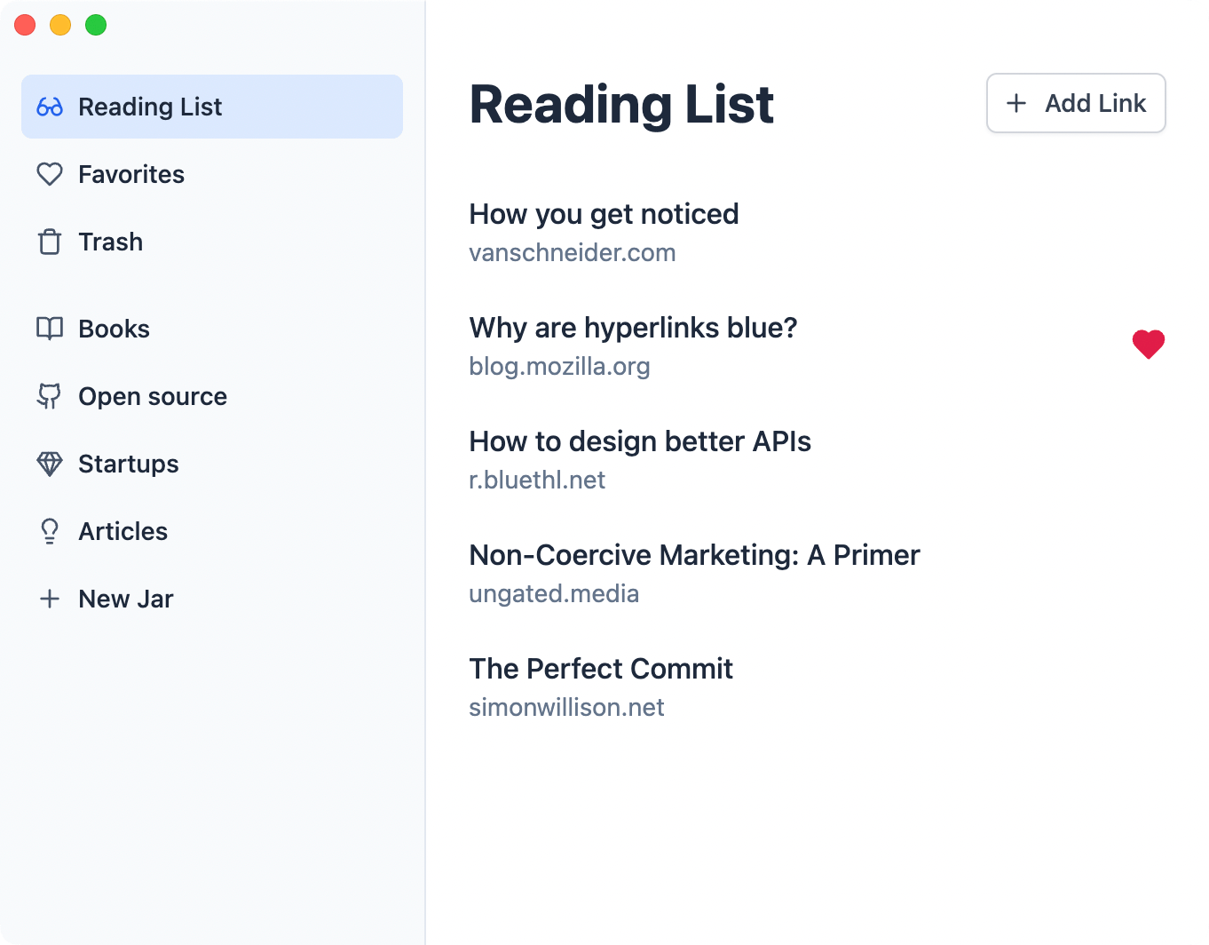Open 'Non-Coercive Marketing: A Primer' entry
The height and width of the screenshot is (945, 1209).
(x=694, y=555)
